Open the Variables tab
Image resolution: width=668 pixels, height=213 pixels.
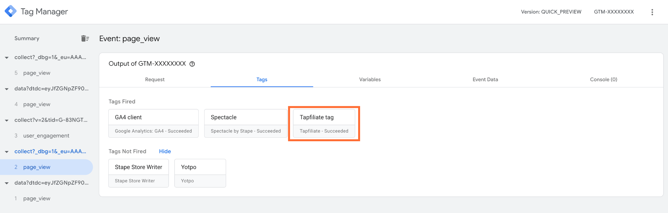click(x=370, y=80)
